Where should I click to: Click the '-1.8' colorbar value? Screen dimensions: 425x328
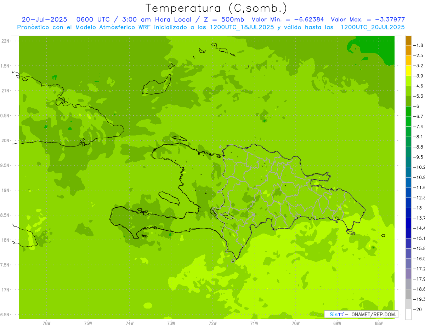click(x=418, y=45)
